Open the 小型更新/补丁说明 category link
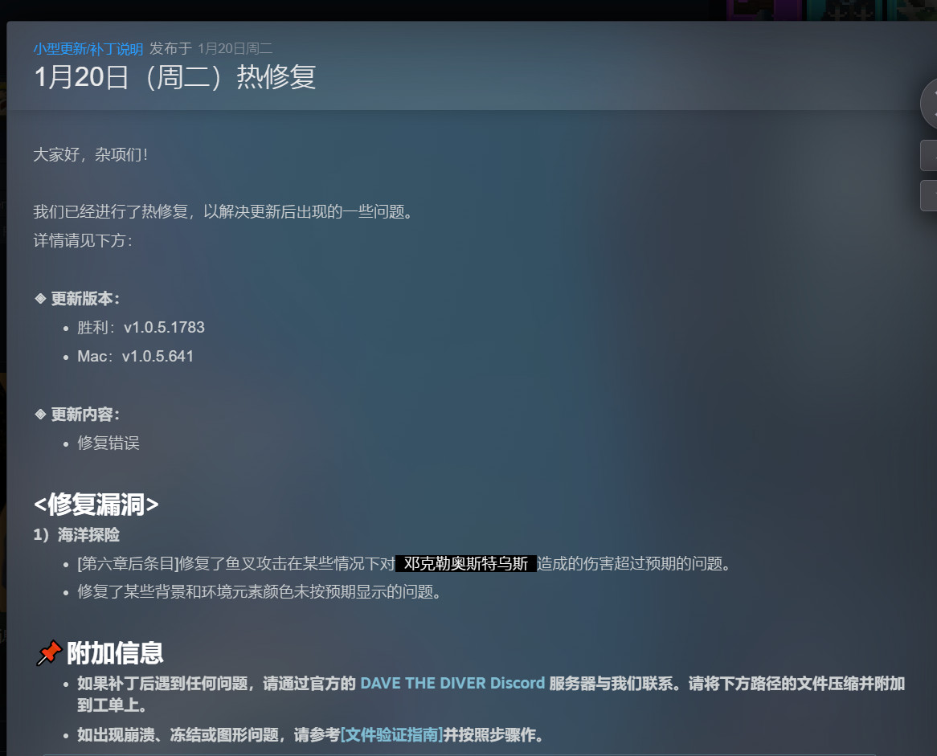The width and height of the screenshot is (937, 756). point(88,49)
